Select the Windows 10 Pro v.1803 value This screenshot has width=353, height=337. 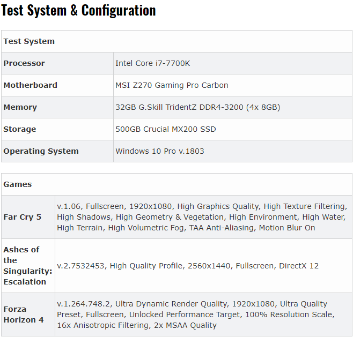[x=160, y=151]
